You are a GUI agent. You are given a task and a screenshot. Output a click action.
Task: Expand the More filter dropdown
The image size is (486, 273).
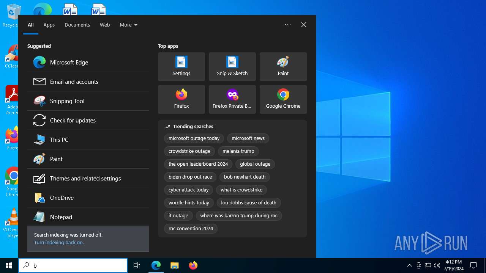pos(129,25)
